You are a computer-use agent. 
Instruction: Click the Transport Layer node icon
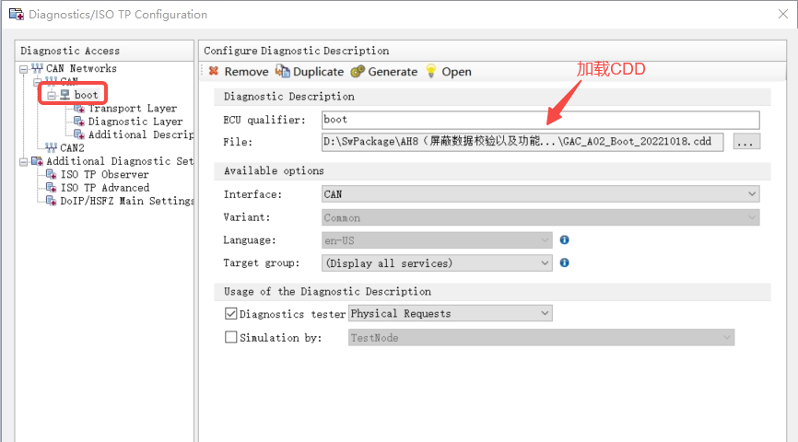point(79,108)
